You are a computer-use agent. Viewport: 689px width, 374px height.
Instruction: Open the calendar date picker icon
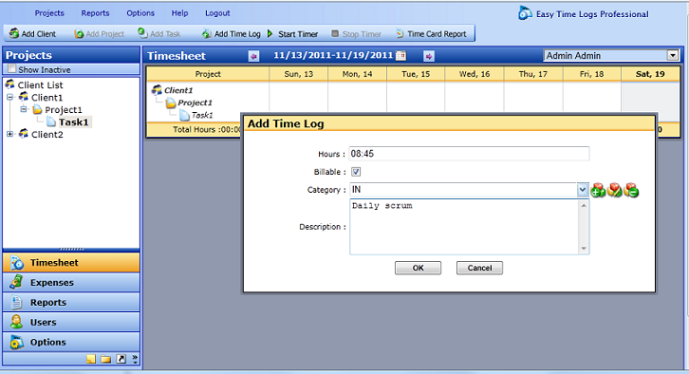click(400, 55)
